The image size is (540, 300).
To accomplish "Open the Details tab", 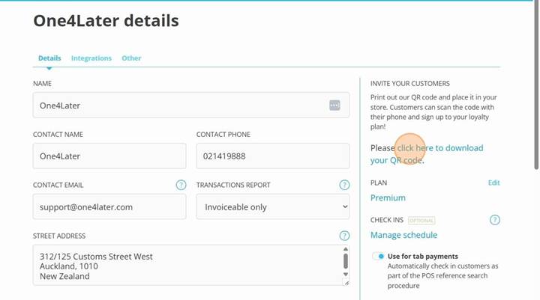I will (x=49, y=58).
